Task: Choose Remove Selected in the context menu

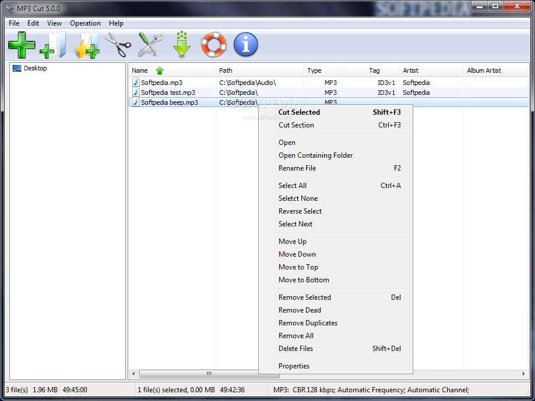Action: click(336, 297)
